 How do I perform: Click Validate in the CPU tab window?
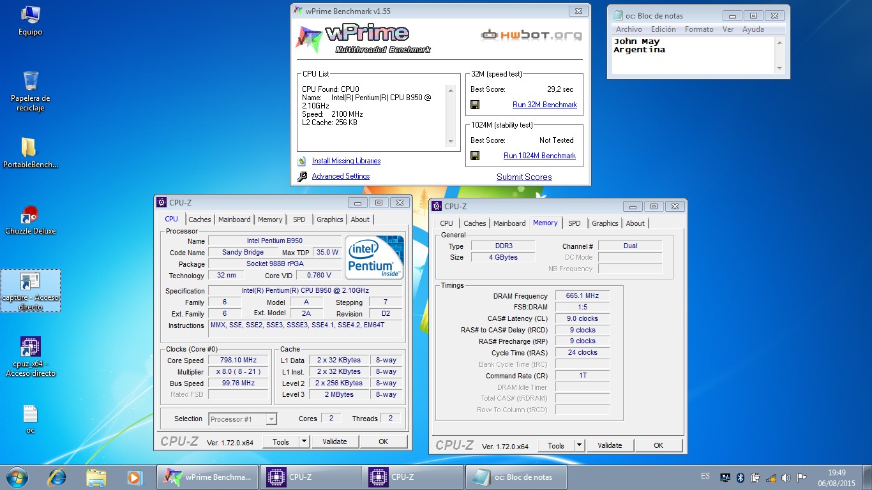(335, 442)
